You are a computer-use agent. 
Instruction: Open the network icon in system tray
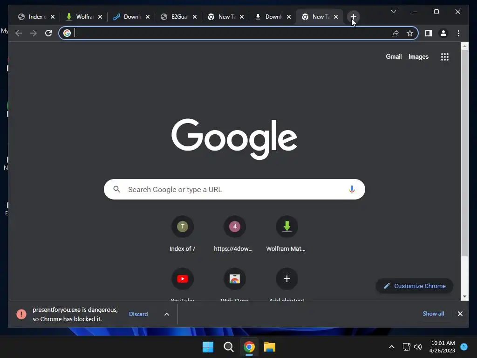click(x=406, y=347)
